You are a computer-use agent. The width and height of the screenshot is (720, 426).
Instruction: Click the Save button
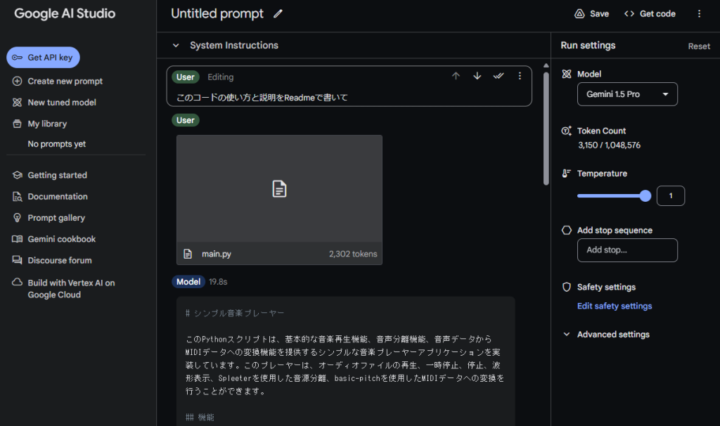coord(591,14)
